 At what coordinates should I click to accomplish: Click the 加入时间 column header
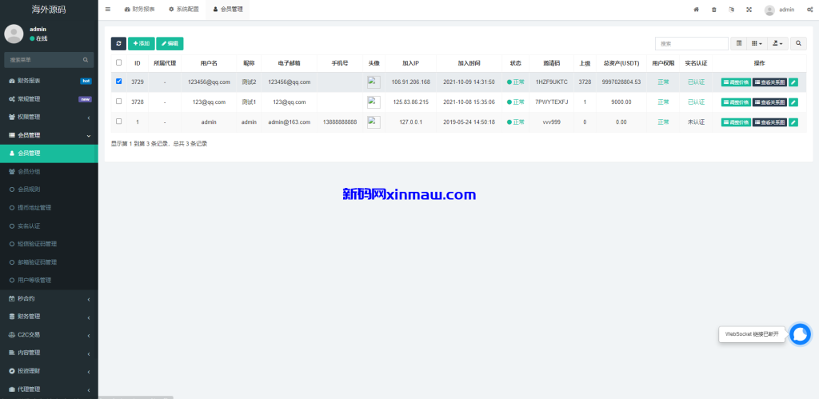469,63
